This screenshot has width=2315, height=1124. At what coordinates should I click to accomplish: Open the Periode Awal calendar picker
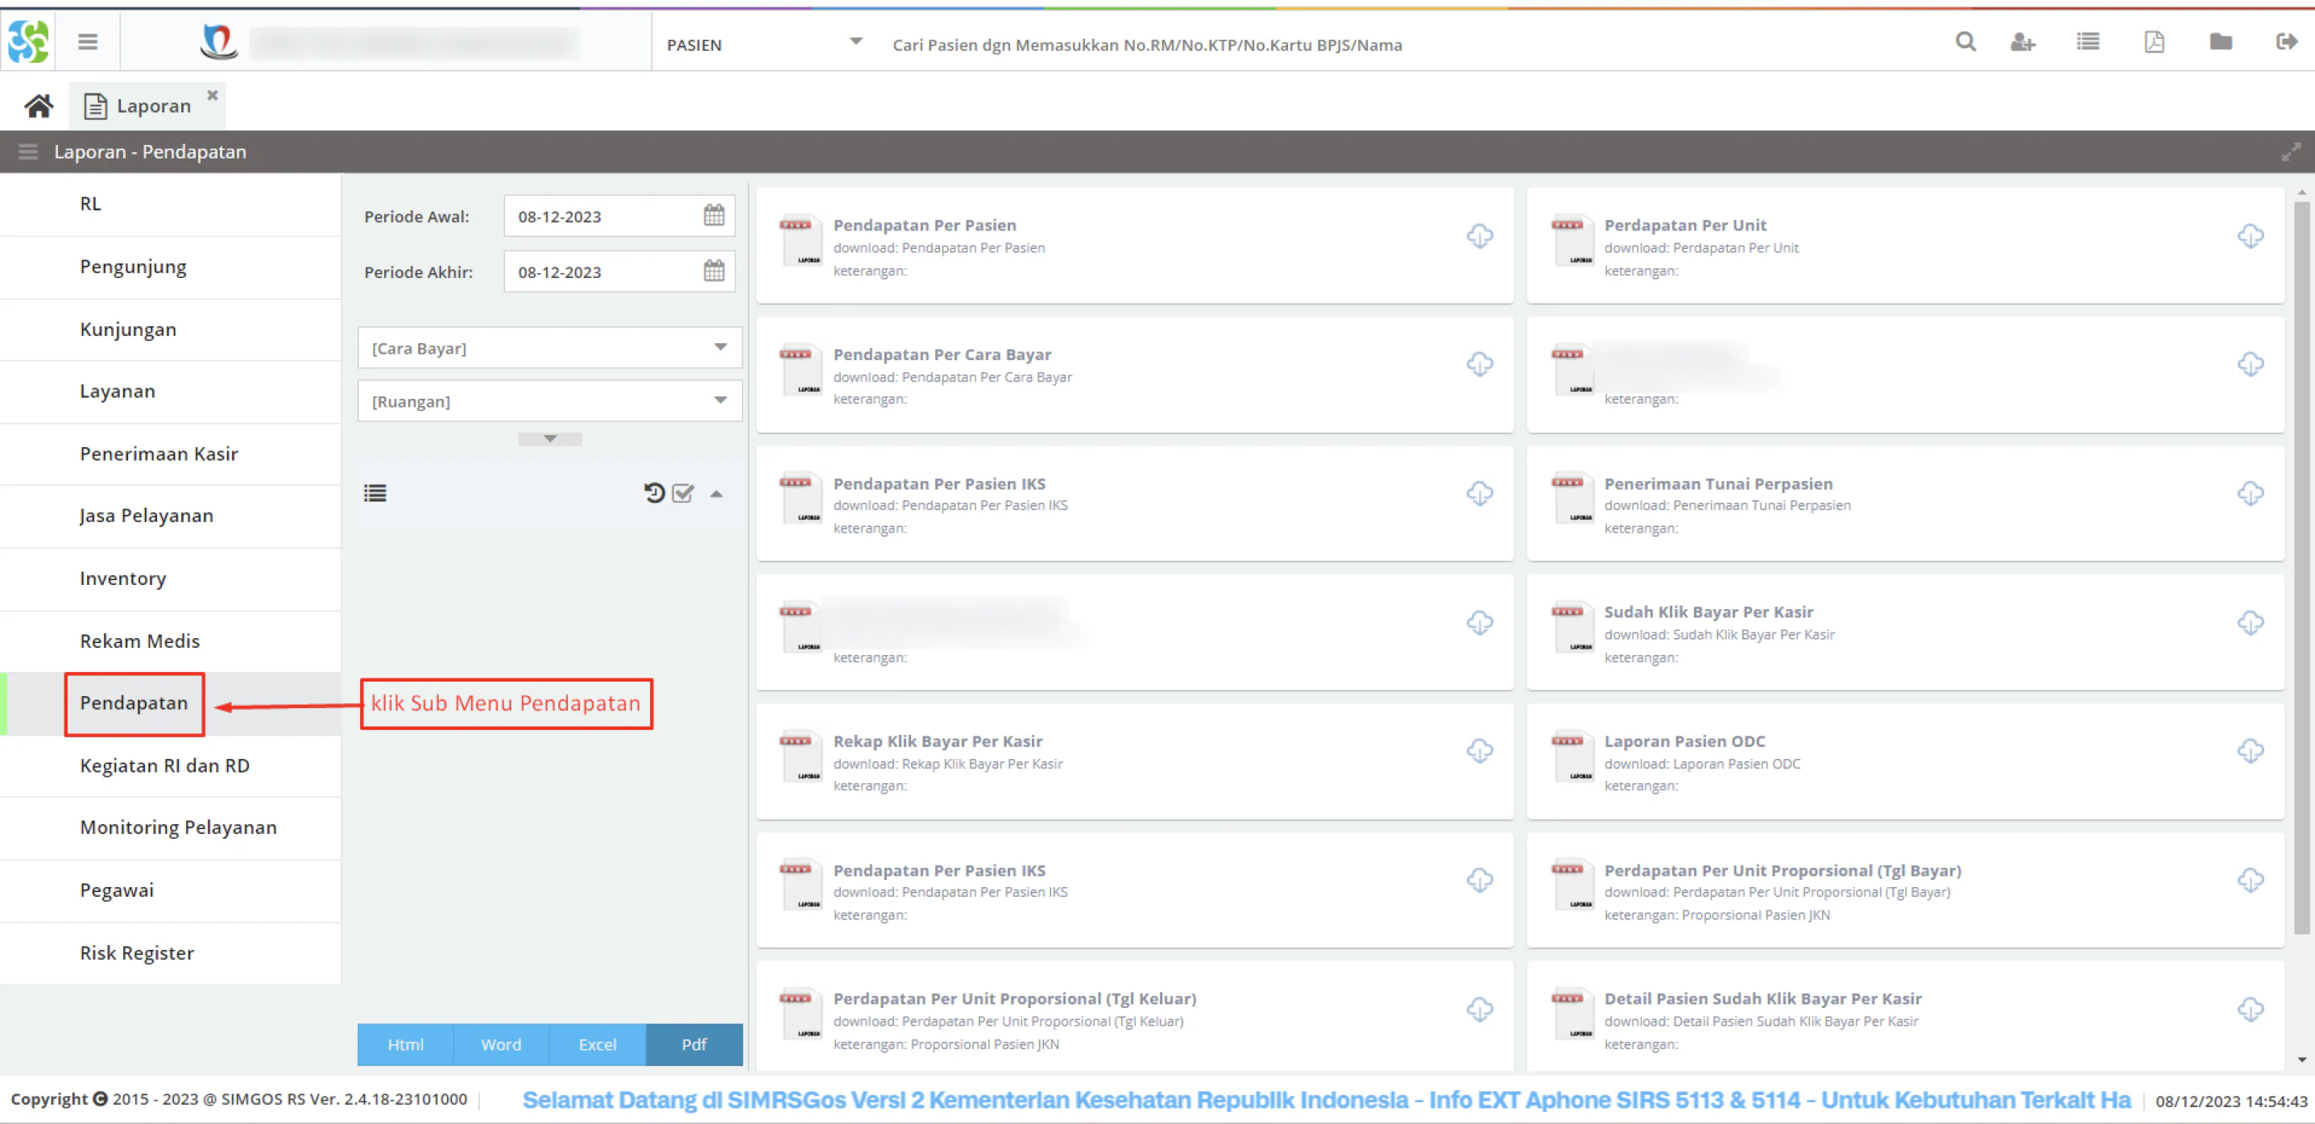click(x=714, y=216)
